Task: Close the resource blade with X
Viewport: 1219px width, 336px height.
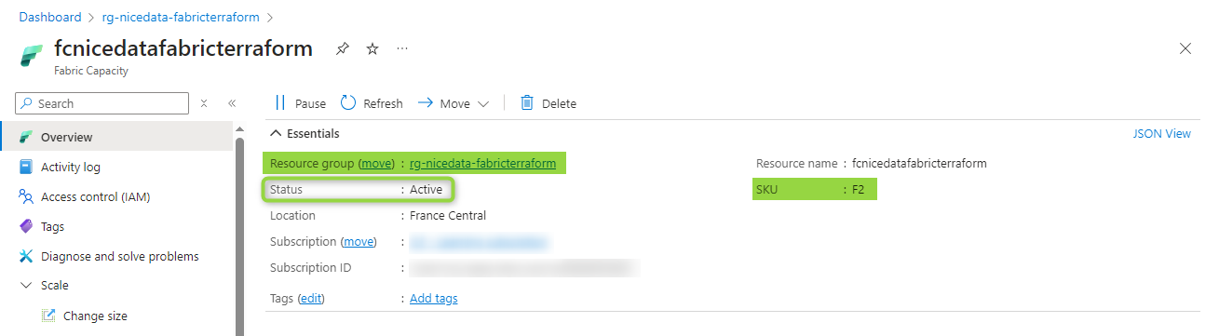Action: (x=1185, y=48)
